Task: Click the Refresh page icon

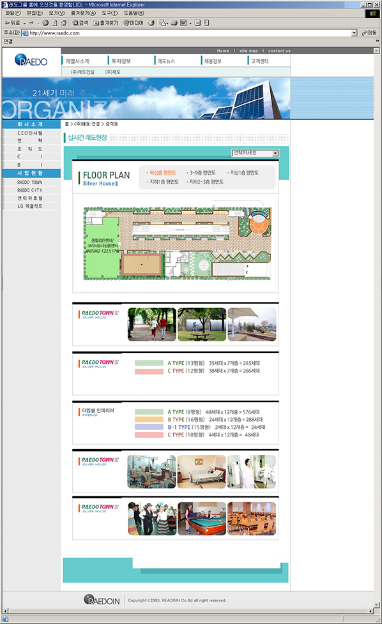Action: [54, 23]
